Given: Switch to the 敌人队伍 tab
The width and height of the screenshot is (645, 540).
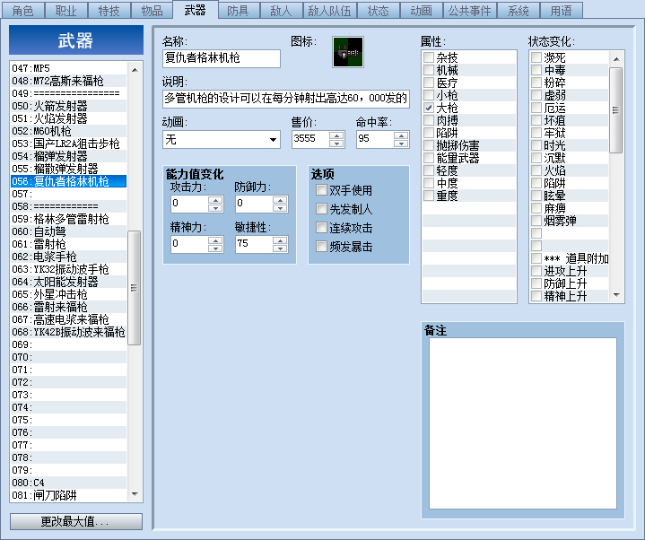Looking at the screenshot, I should click(329, 11).
